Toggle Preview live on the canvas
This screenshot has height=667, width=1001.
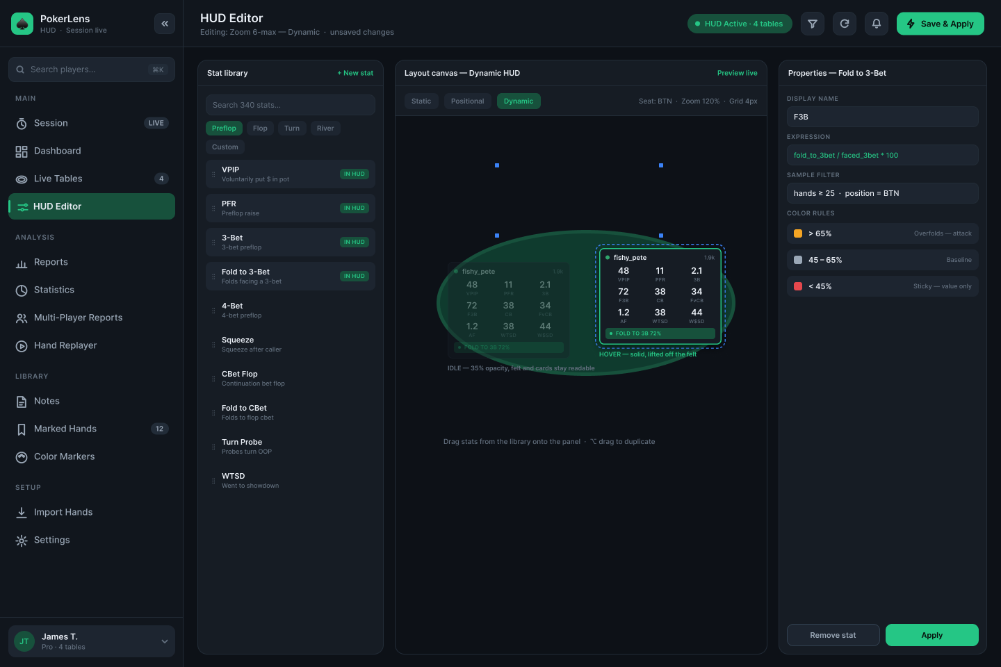(738, 73)
